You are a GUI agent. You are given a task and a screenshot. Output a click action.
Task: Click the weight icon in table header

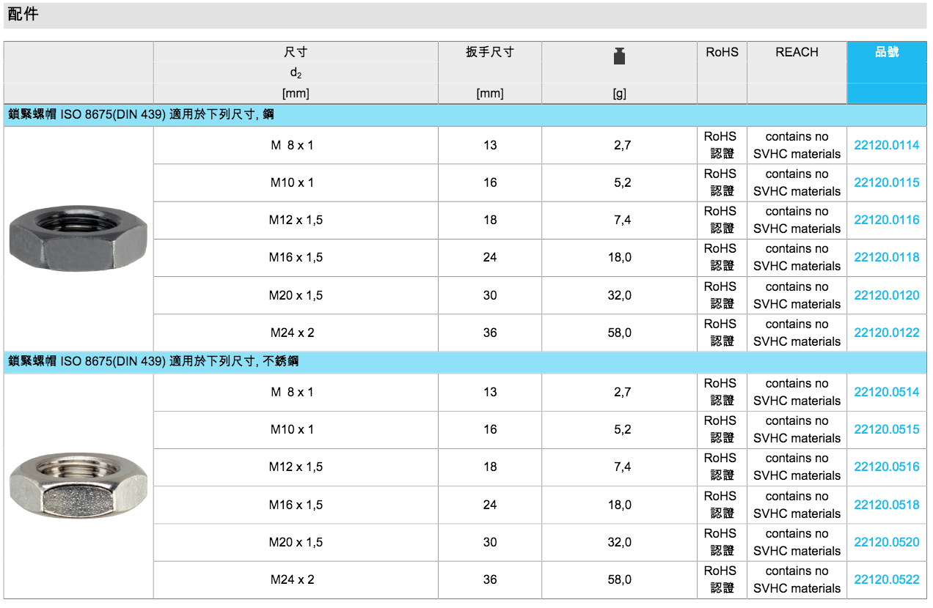tap(619, 56)
